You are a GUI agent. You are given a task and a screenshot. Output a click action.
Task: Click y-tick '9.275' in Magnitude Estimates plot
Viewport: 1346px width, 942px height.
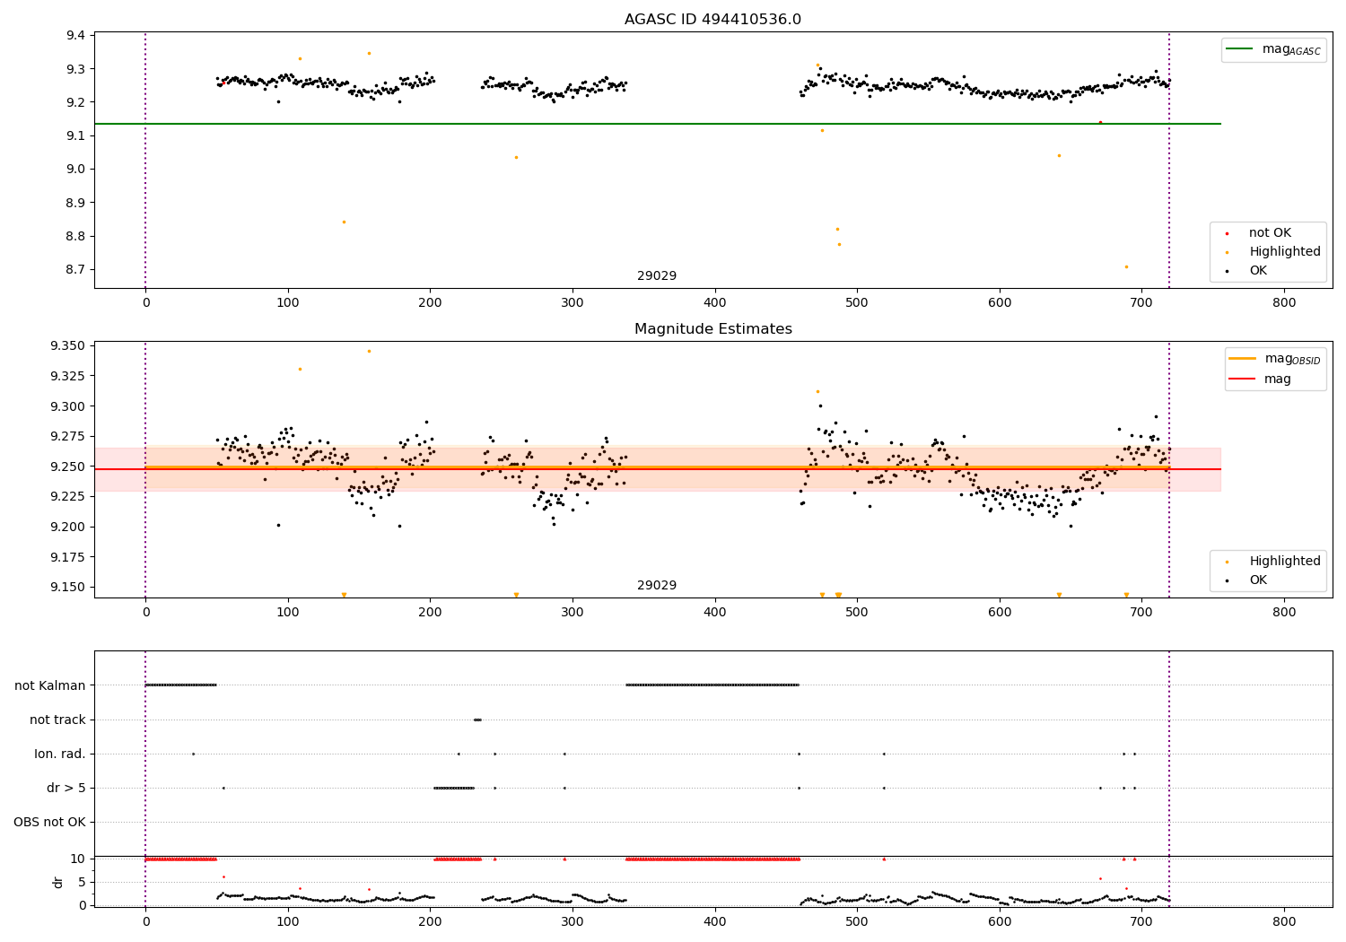(x=67, y=437)
